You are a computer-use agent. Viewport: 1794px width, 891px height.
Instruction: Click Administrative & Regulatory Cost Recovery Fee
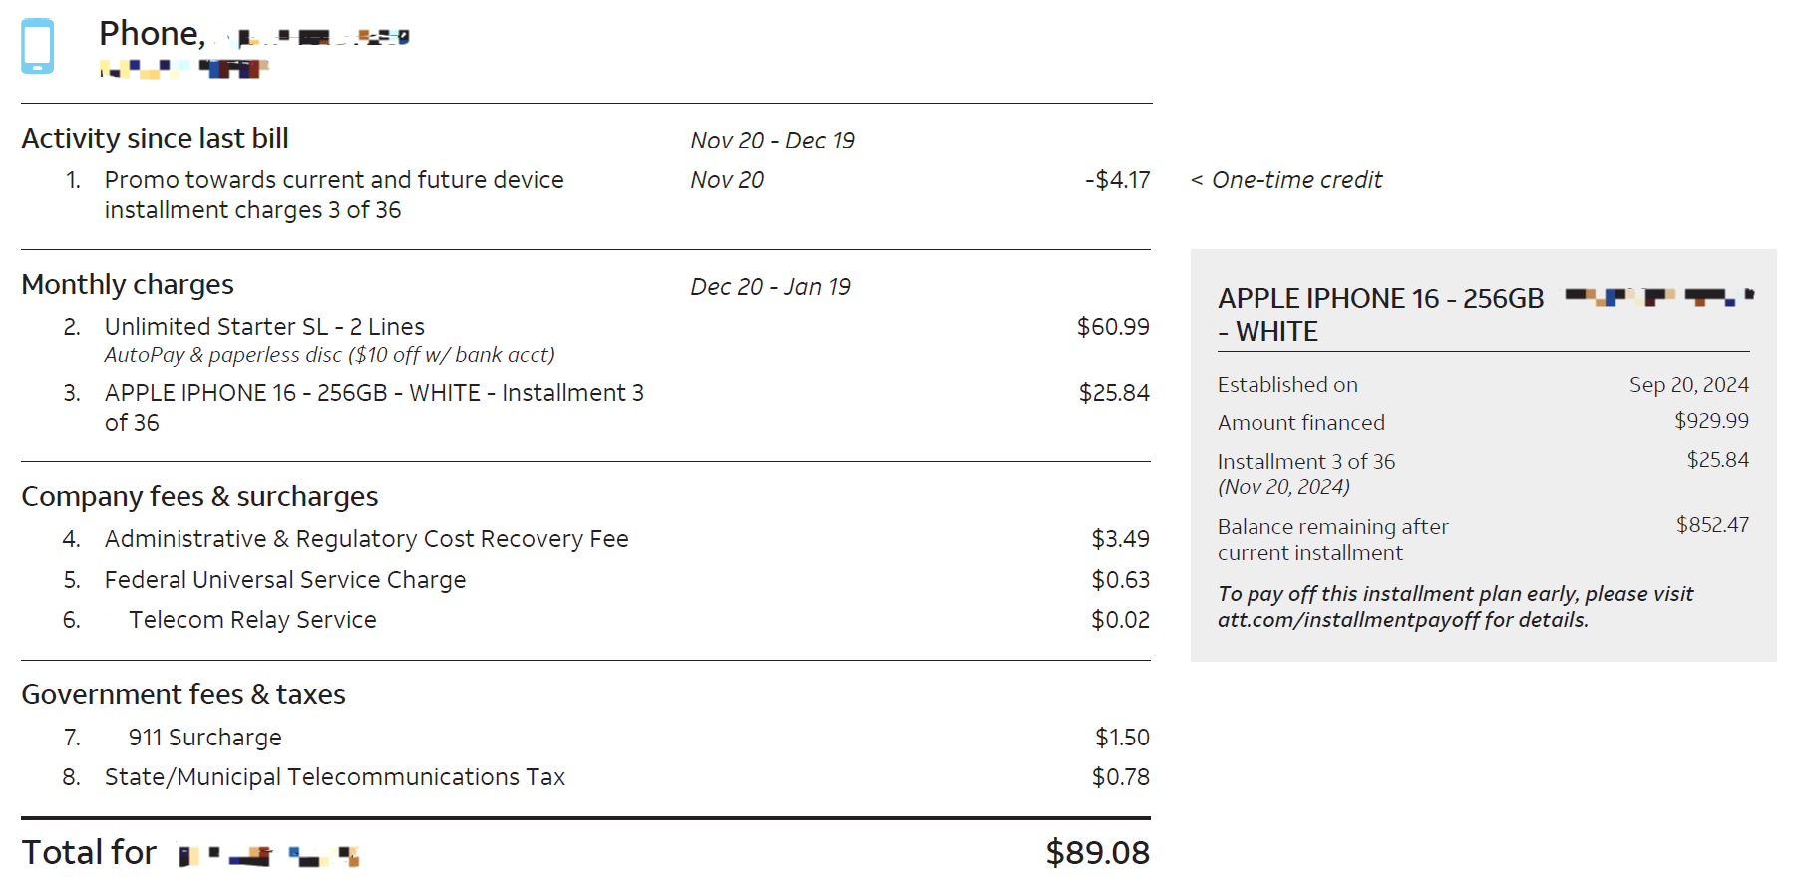click(x=366, y=539)
